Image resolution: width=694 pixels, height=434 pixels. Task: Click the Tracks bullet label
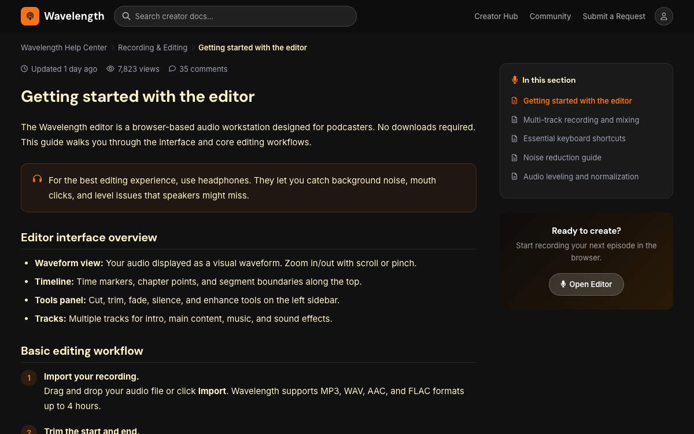click(50, 318)
